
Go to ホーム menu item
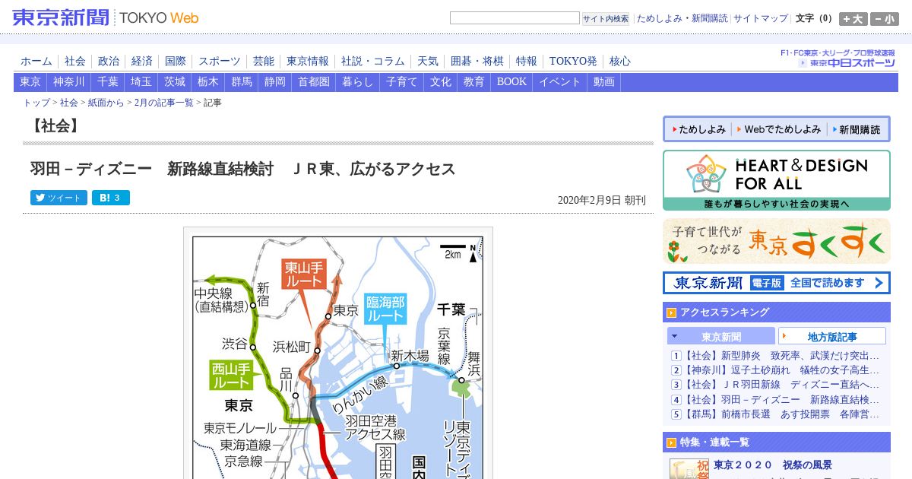pyautogui.click(x=36, y=62)
